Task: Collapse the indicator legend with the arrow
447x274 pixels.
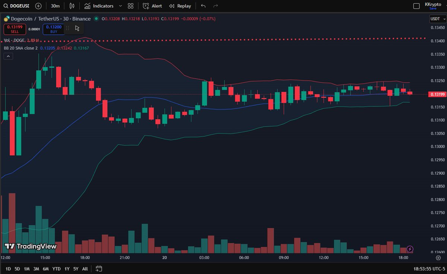Action: click(8, 56)
